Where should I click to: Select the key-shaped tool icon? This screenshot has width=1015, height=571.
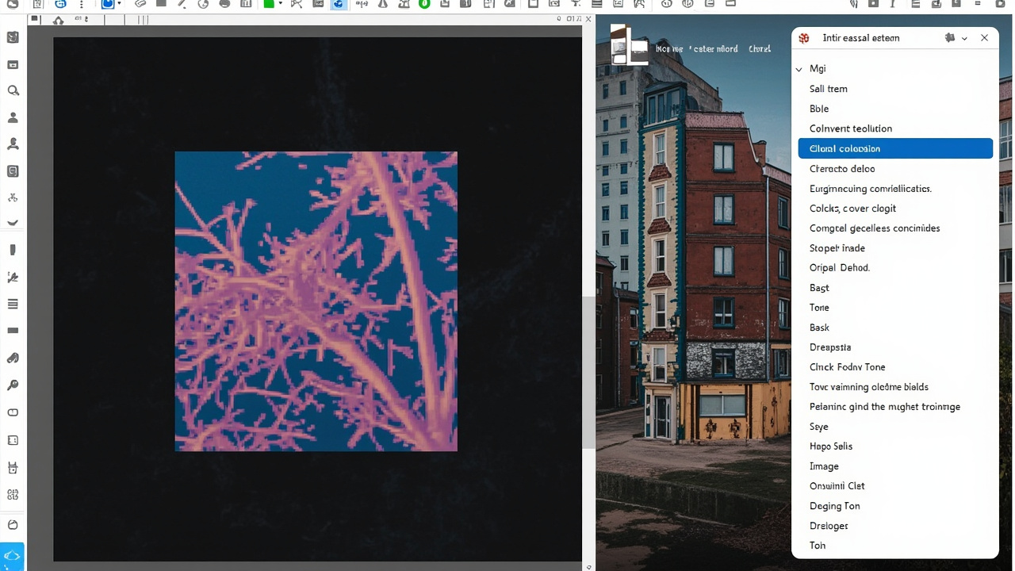coord(13,385)
